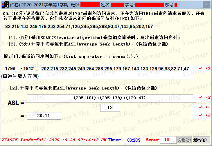Click the '(磁道号增大方向)' label
This screenshot has height=146, width=212.
pos(20,76)
